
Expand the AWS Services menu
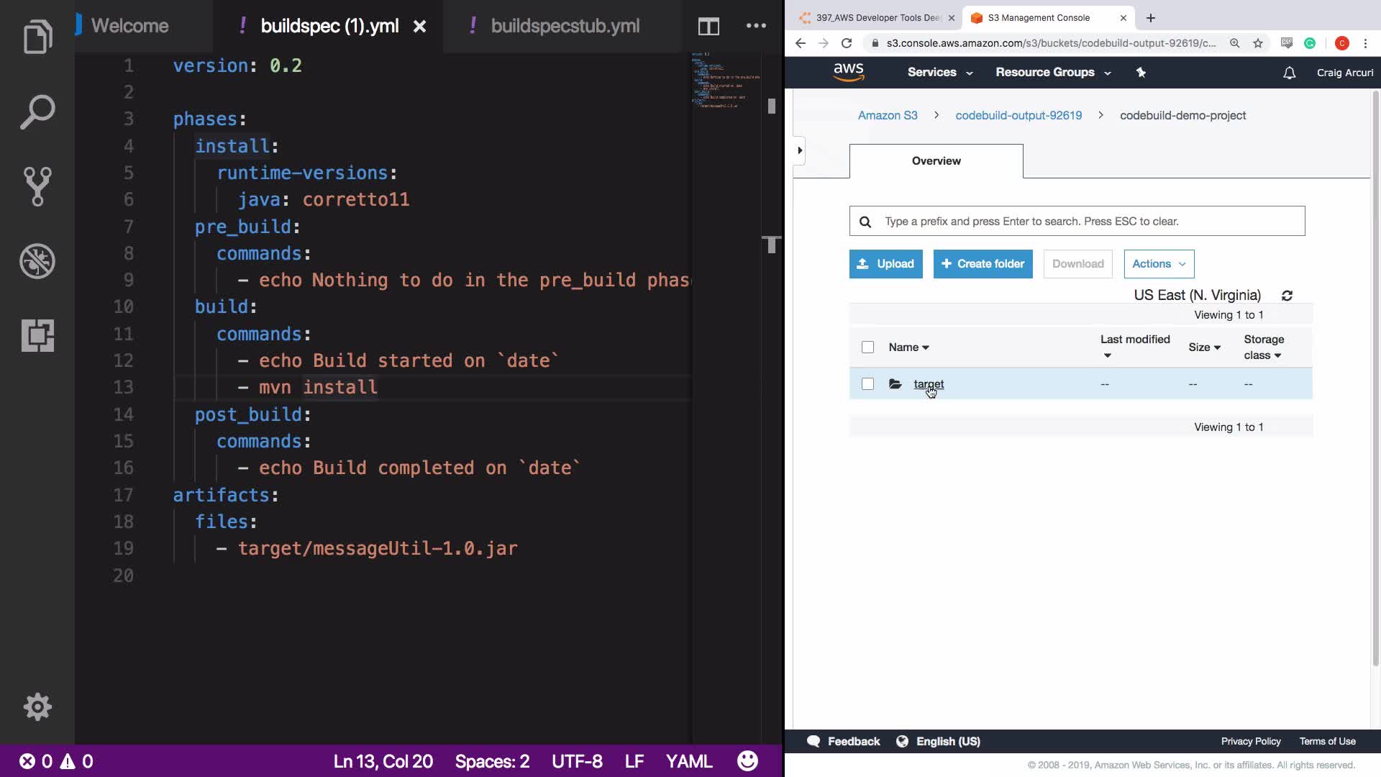tap(939, 73)
